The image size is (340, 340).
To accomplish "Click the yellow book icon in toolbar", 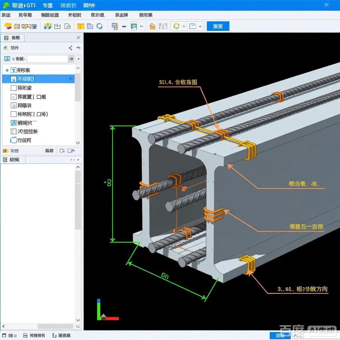I will tap(81, 26).
